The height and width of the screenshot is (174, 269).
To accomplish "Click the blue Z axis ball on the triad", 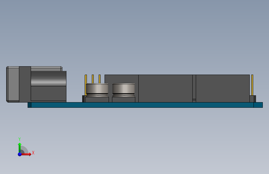I will tap(20, 154).
